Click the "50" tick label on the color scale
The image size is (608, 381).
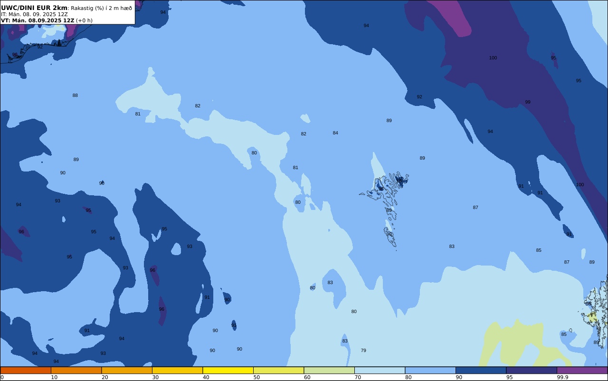coord(256,377)
